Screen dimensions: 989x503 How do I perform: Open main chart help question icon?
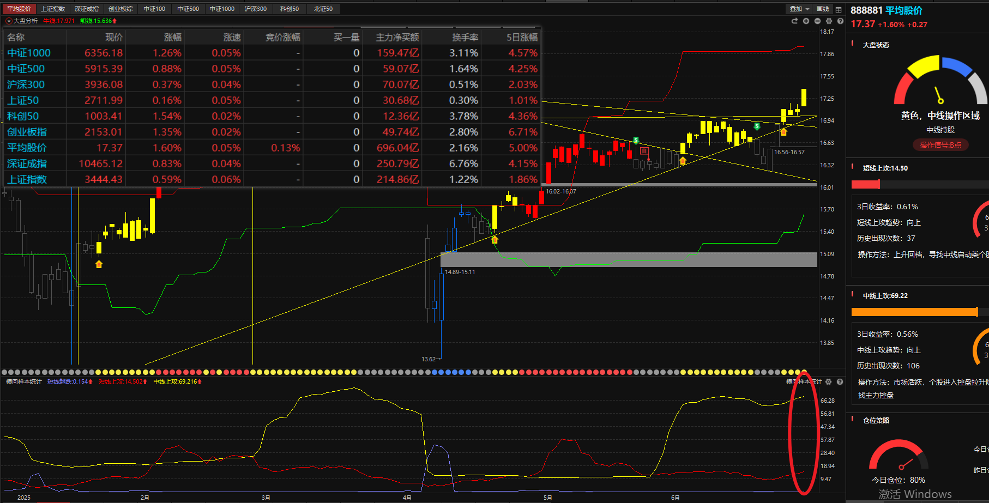840,21
